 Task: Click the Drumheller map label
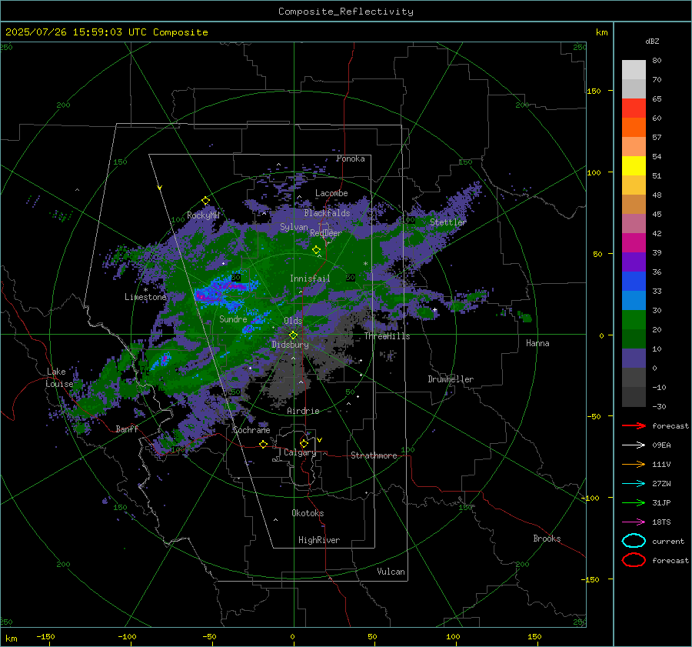point(451,379)
